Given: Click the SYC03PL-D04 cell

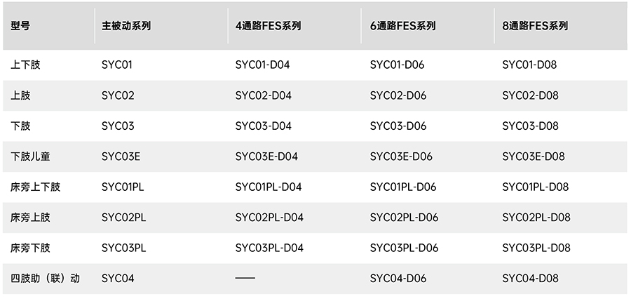Looking at the screenshot, I should pyautogui.click(x=269, y=248).
